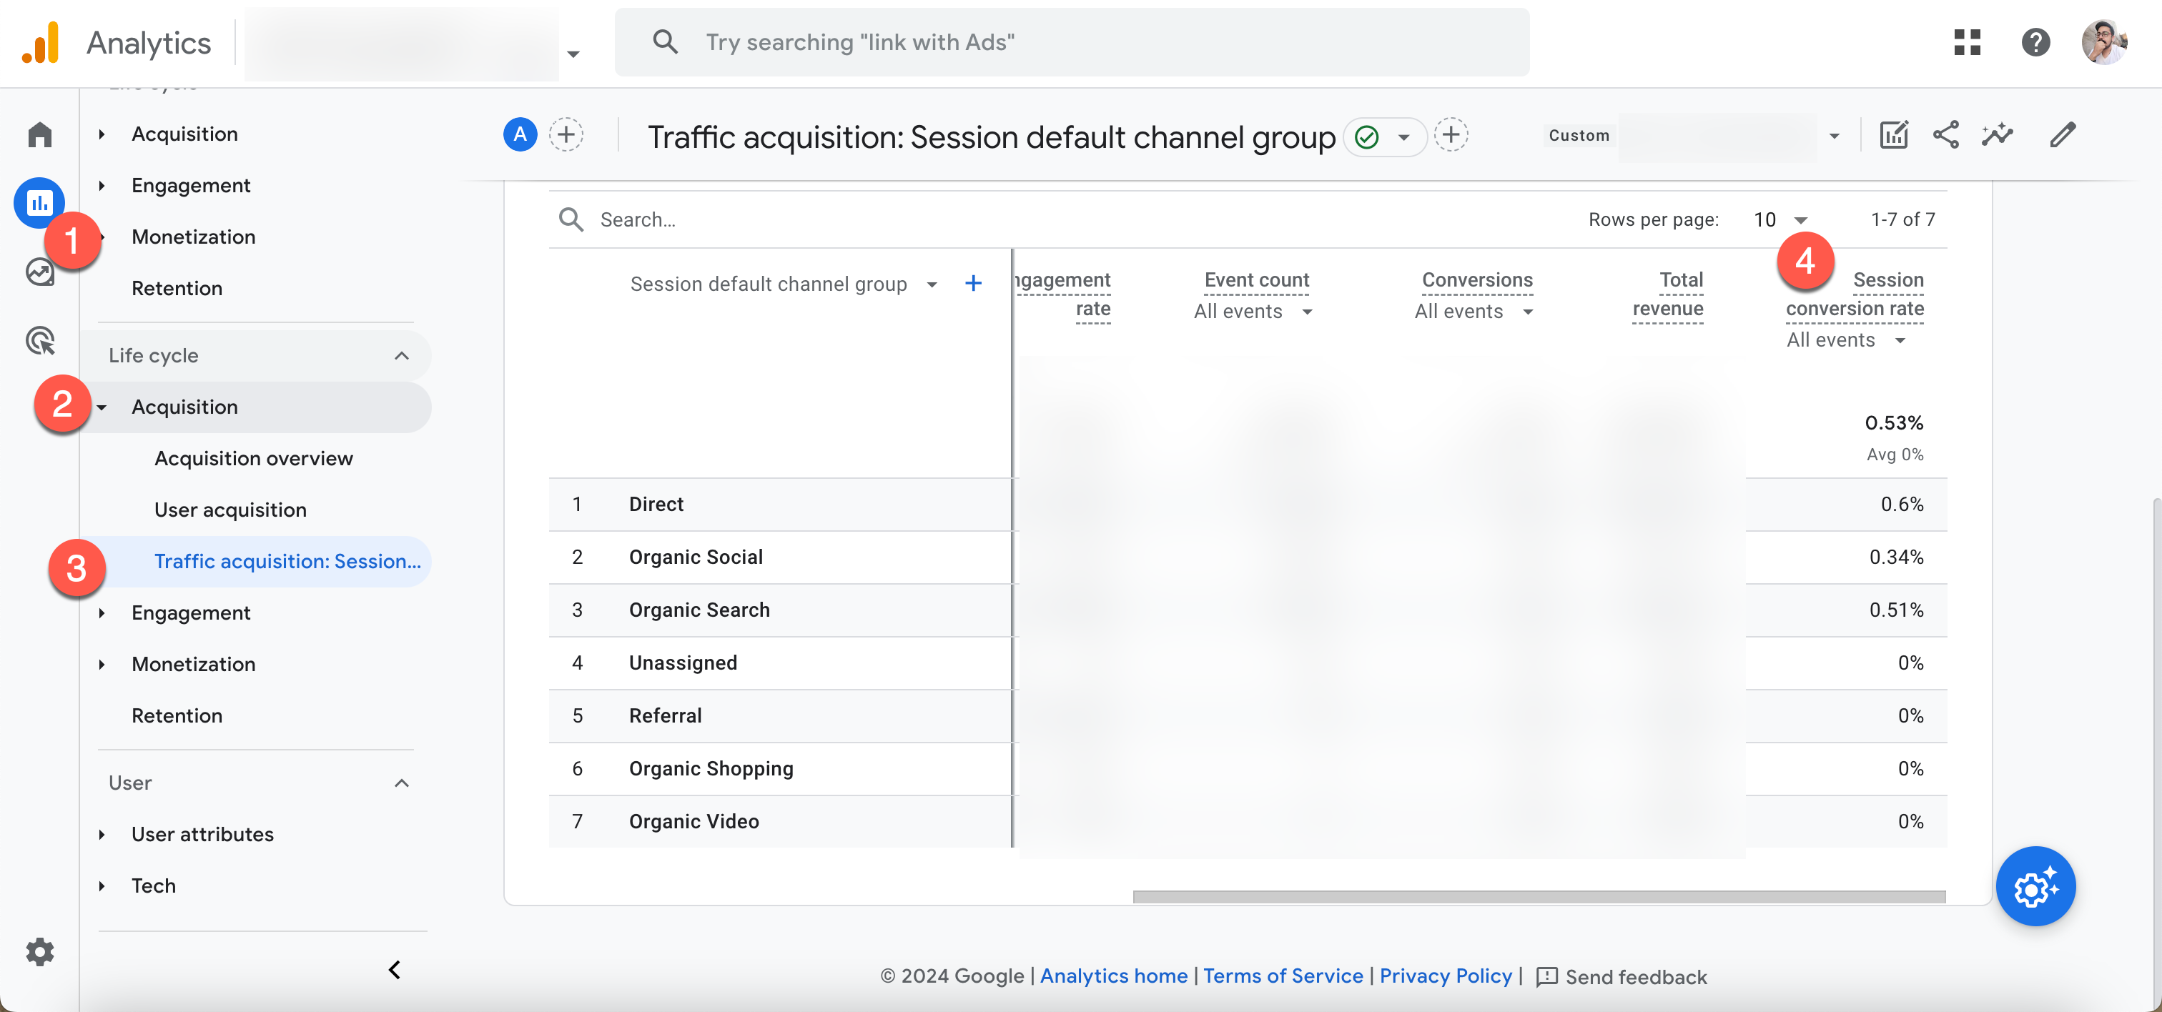This screenshot has height=1012, width=2162.
Task: Select Acquisition overview report
Action: (x=254, y=459)
